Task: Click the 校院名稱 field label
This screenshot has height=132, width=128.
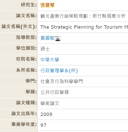Action: click(x=27, y=59)
